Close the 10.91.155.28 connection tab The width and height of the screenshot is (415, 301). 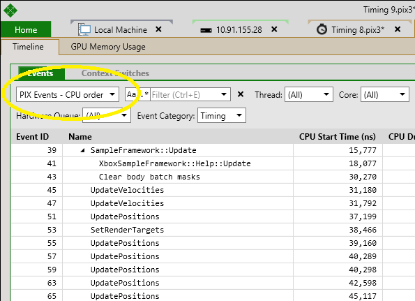pos(275,29)
